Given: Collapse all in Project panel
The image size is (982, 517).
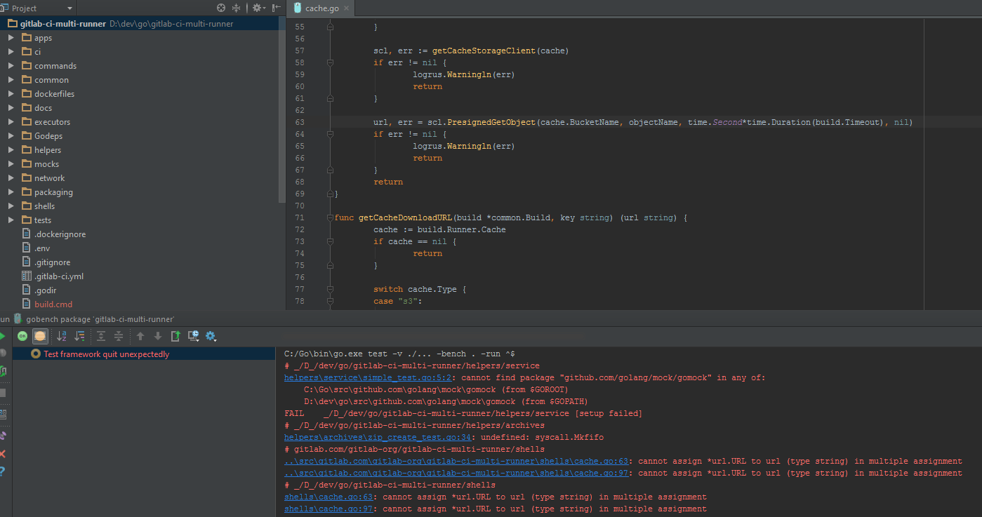Looking at the screenshot, I should pos(237,8).
